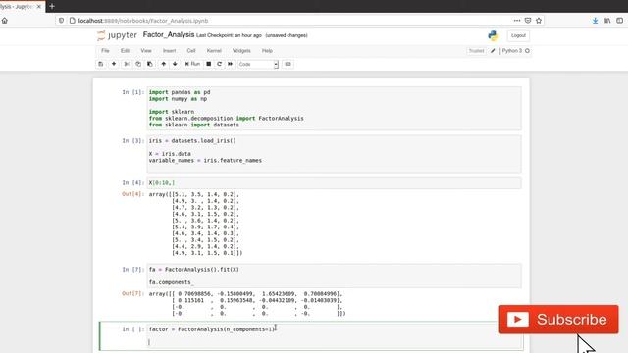
Task: Click the Out[7] components array output
Action: (247, 303)
